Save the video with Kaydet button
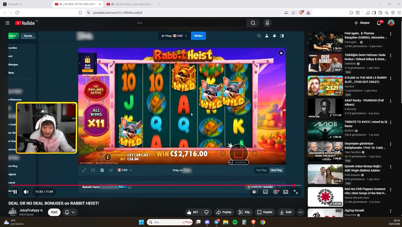 265,212
